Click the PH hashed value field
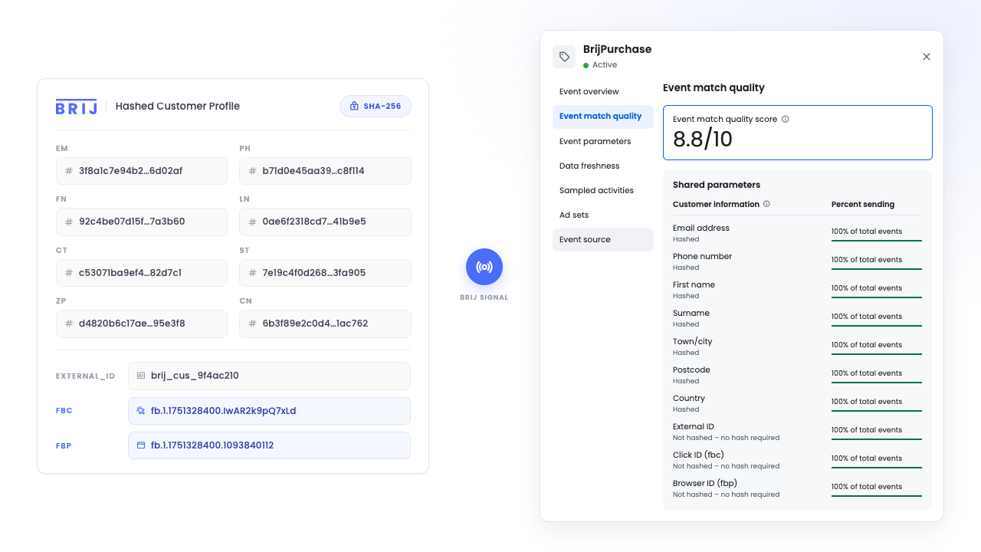Viewport: 981px width, 552px height. tap(326, 171)
